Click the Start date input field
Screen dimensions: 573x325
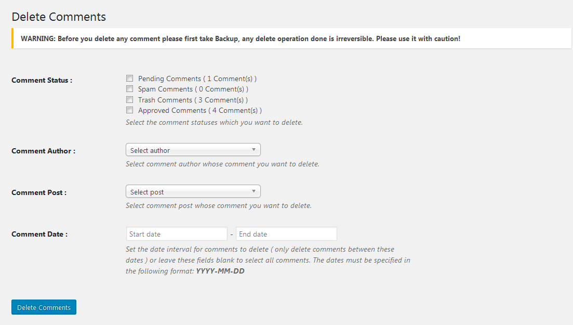click(x=177, y=234)
